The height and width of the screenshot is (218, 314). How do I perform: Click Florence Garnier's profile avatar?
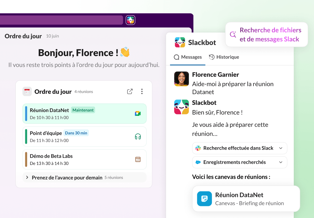(x=181, y=79)
